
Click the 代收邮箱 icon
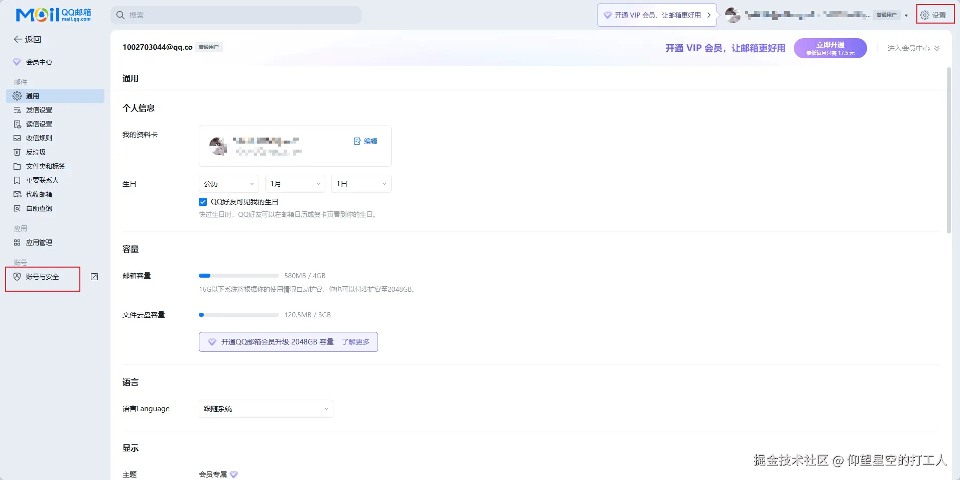tap(17, 194)
